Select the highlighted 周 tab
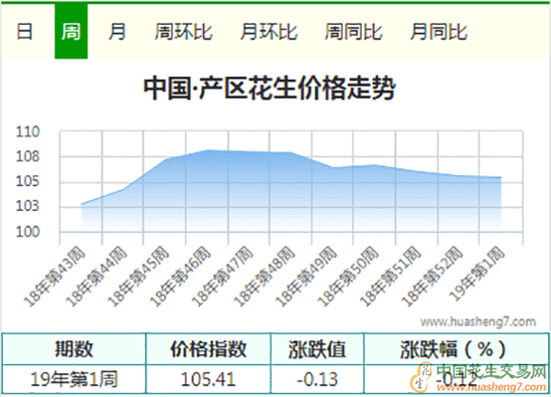The height and width of the screenshot is (397, 551). 71,32
